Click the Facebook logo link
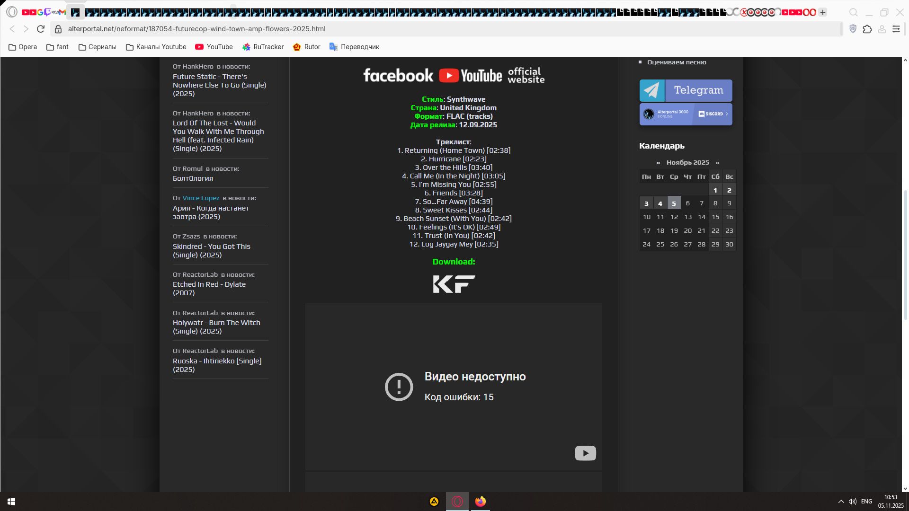The image size is (909, 511). (x=398, y=76)
